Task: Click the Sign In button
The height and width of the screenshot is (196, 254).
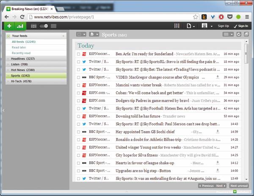Action: (x=241, y=26)
